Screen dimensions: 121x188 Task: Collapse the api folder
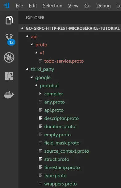[x=27, y=36]
